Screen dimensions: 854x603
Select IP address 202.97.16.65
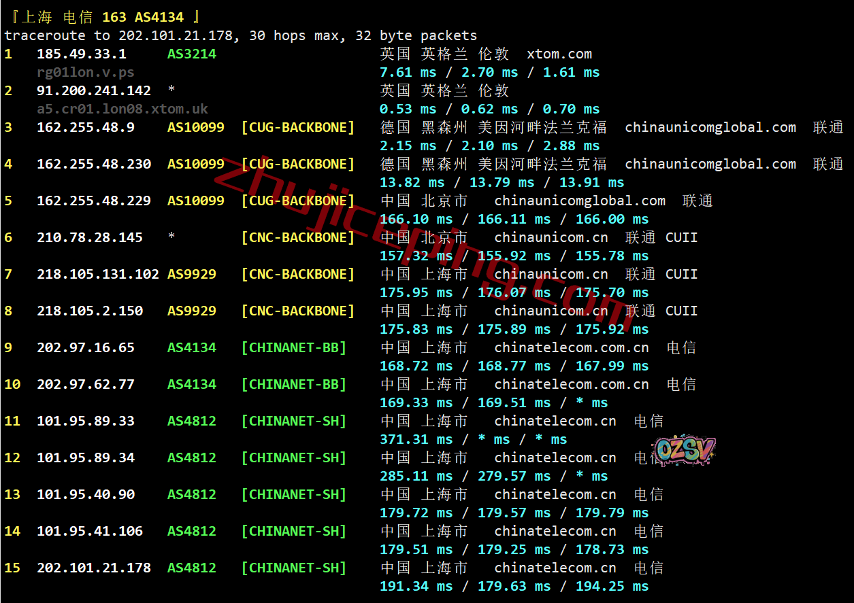point(86,348)
